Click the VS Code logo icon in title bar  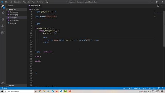(2, 2)
